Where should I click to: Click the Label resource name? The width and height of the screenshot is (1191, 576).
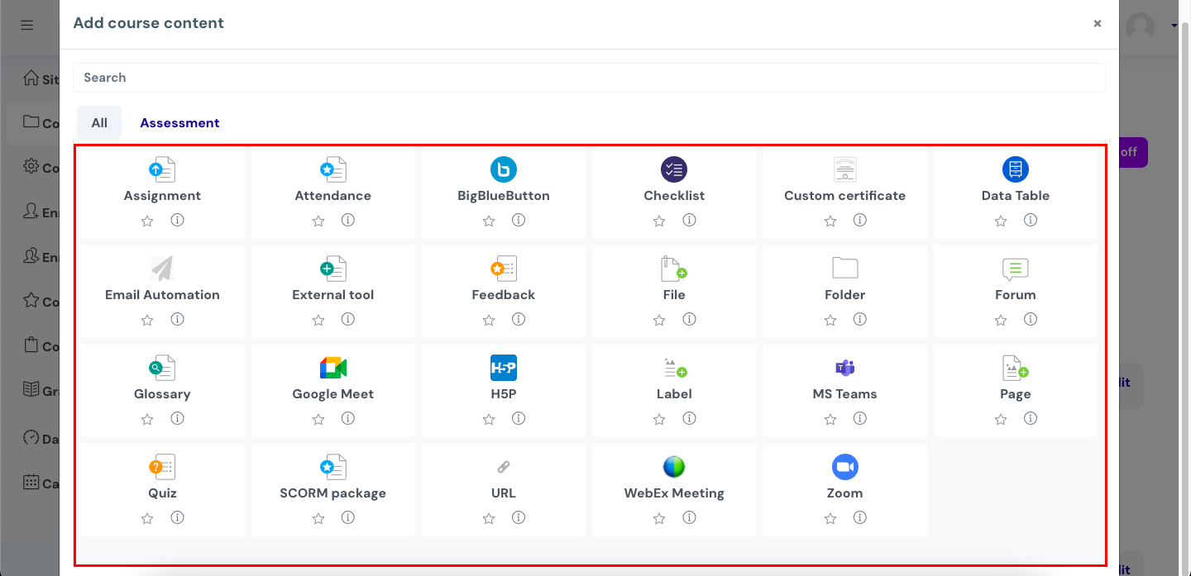pyautogui.click(x=674, y=394)
